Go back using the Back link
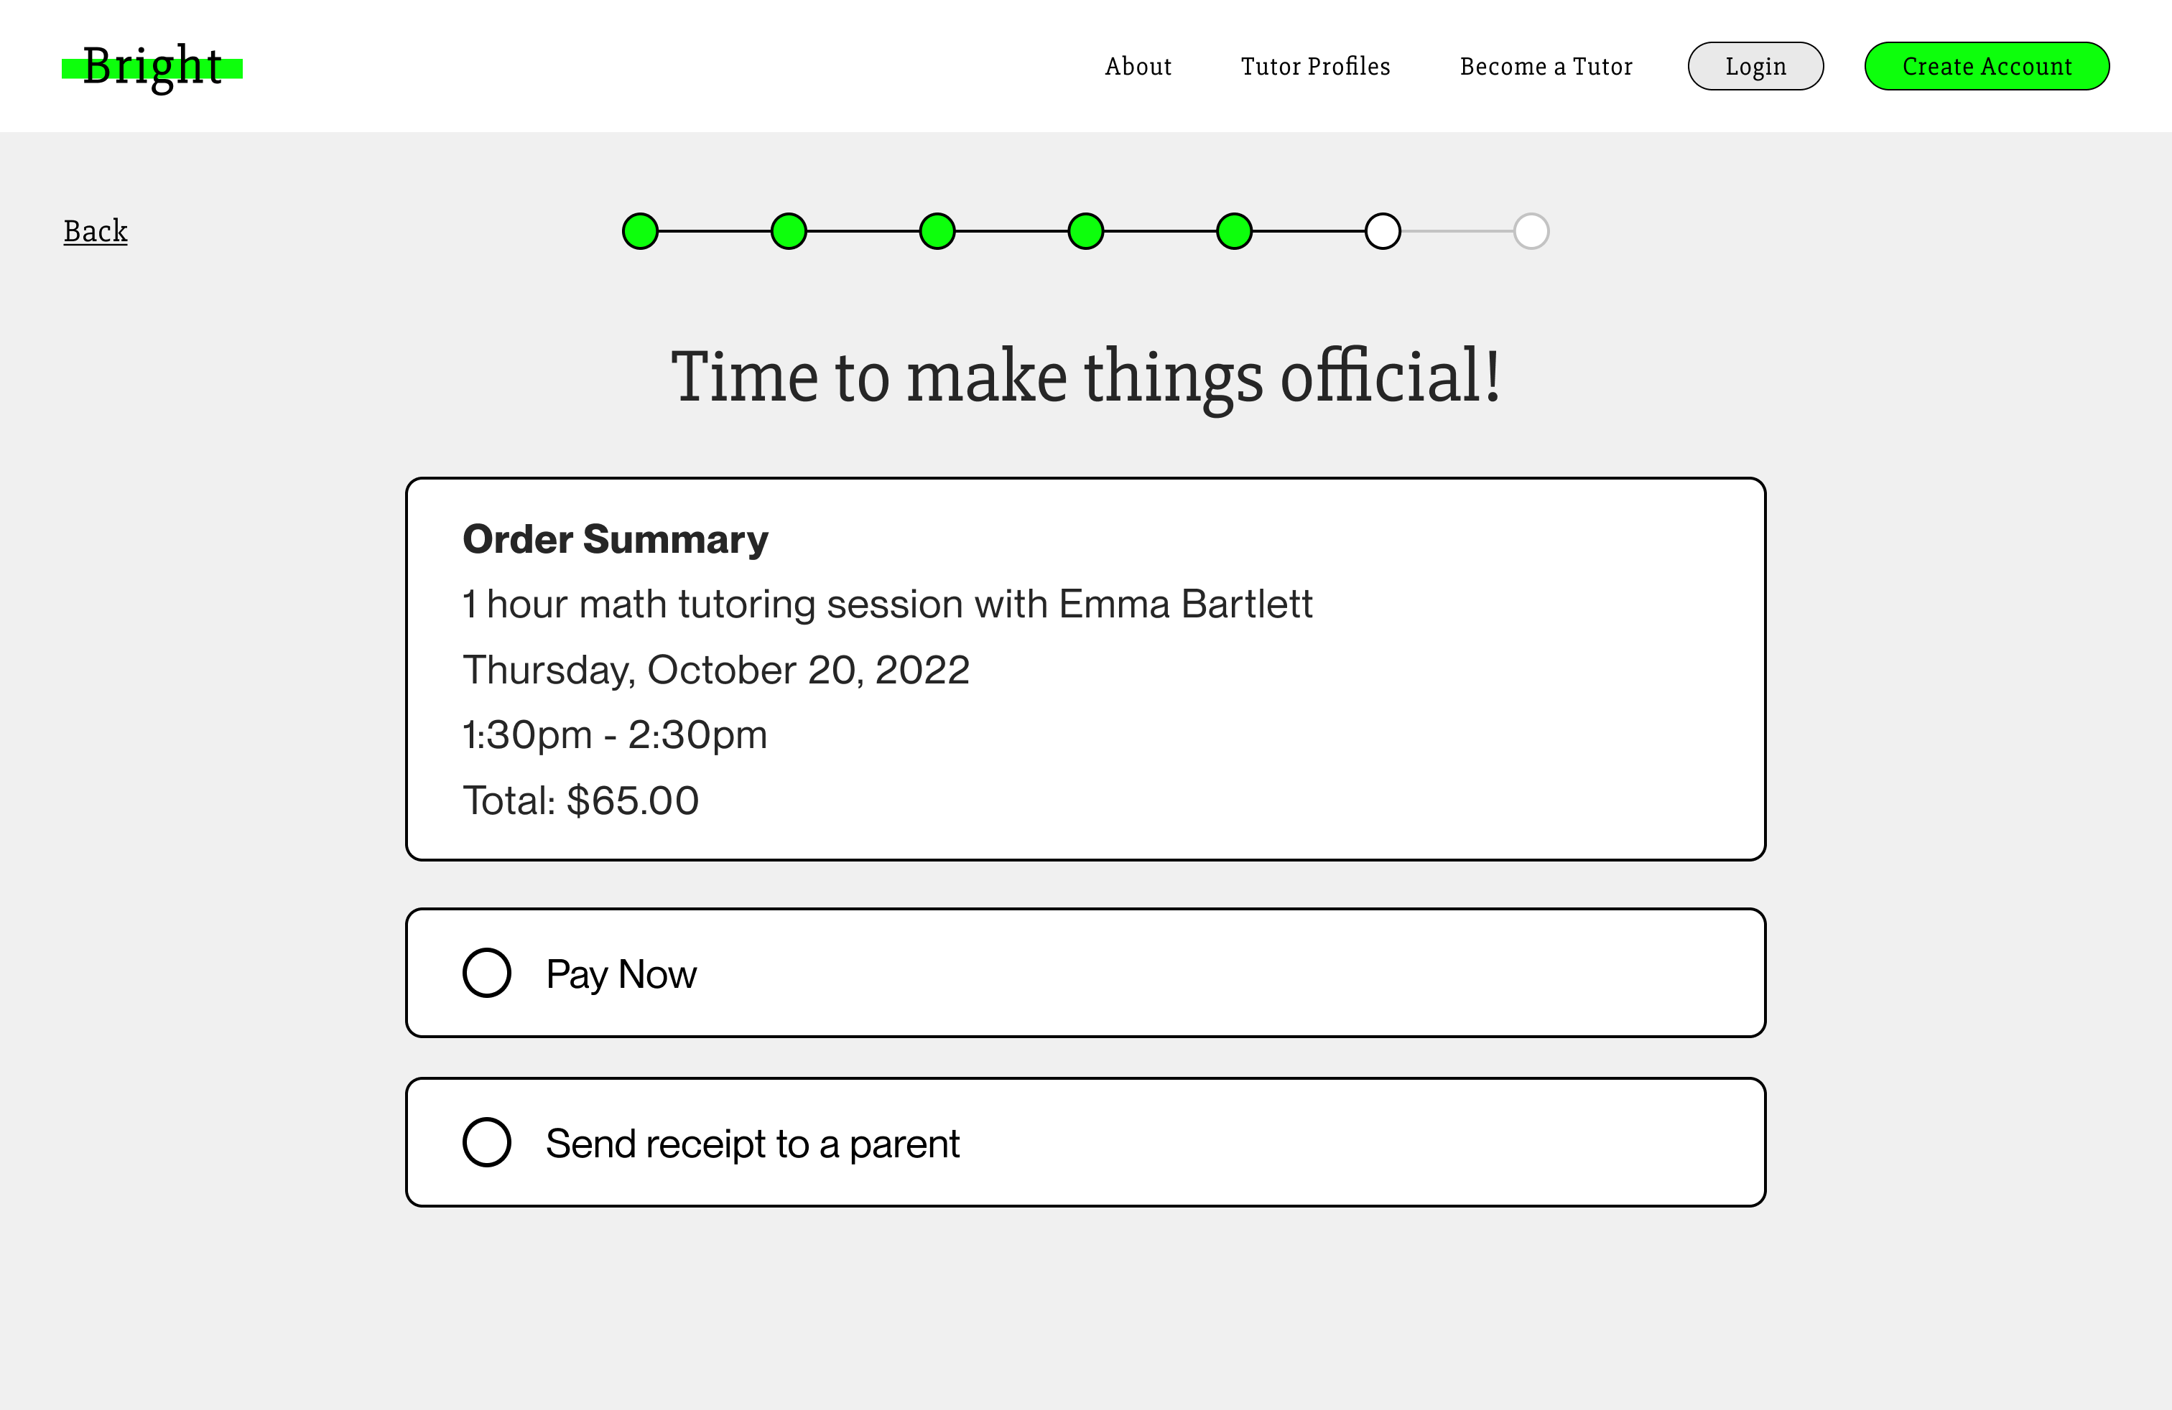Screen dimensions: 2172x1410 point(96,230)
